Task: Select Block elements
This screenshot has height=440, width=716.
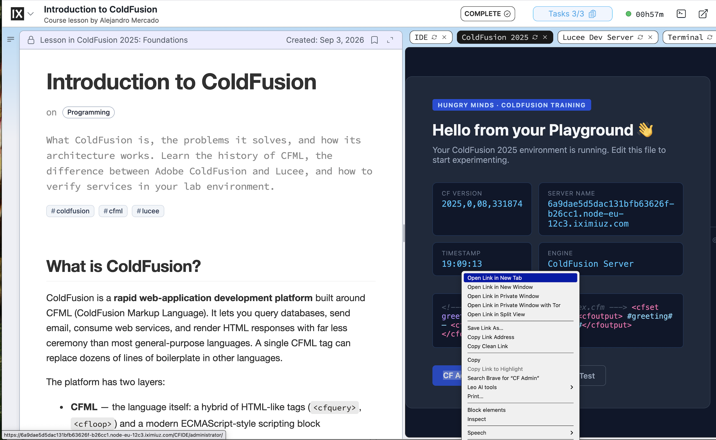Action: (520, 410)
